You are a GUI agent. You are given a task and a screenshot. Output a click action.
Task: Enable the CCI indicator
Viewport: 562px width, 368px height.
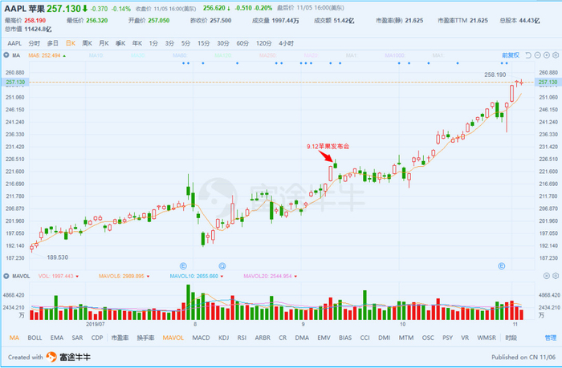[364, 338]
